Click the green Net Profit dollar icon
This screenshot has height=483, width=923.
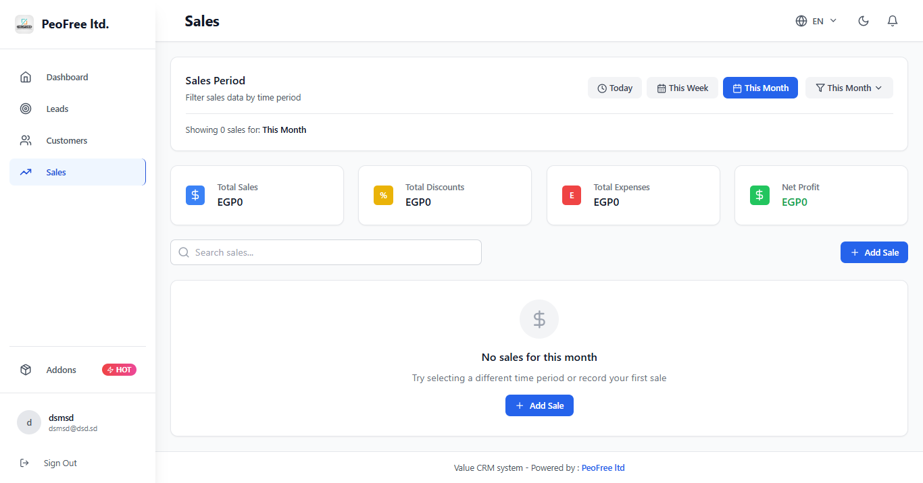(759, 195)
